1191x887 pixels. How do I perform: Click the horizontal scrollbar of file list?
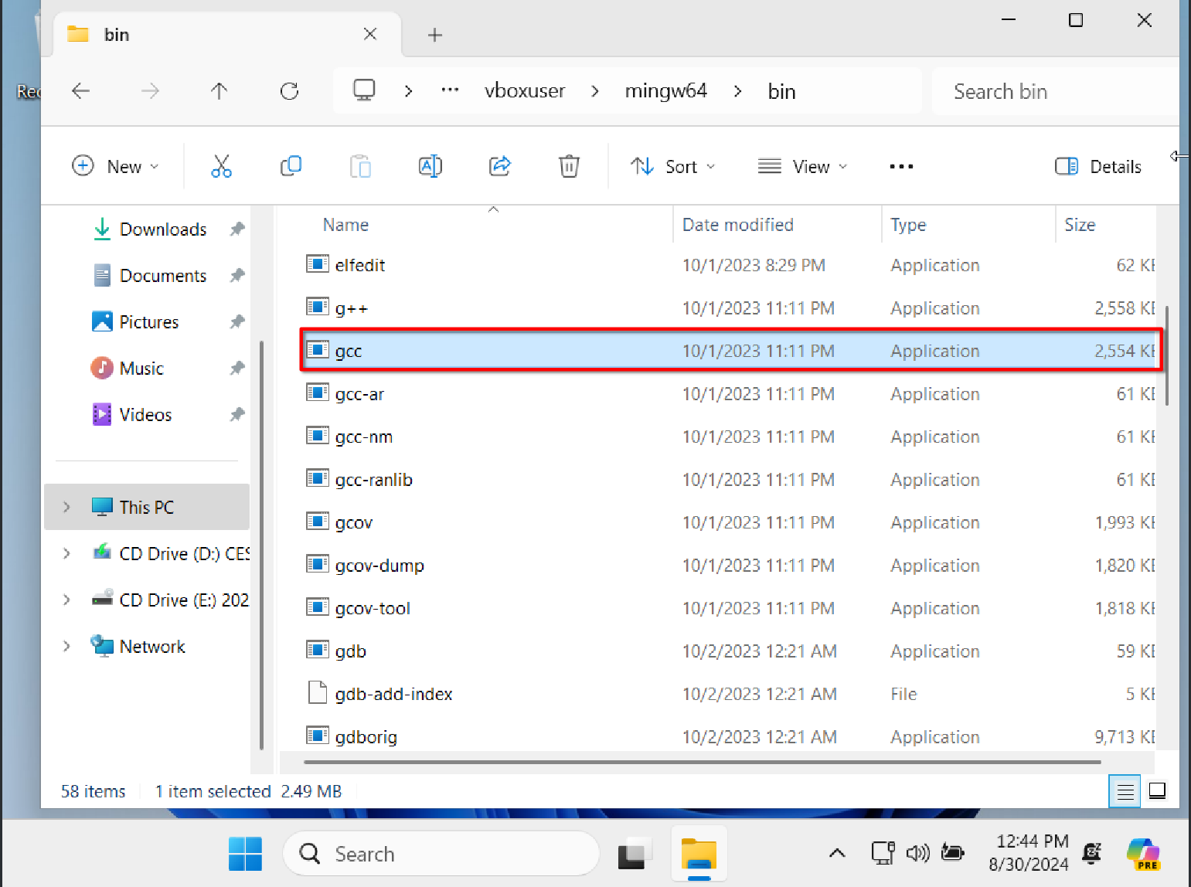tap(702, 762)
